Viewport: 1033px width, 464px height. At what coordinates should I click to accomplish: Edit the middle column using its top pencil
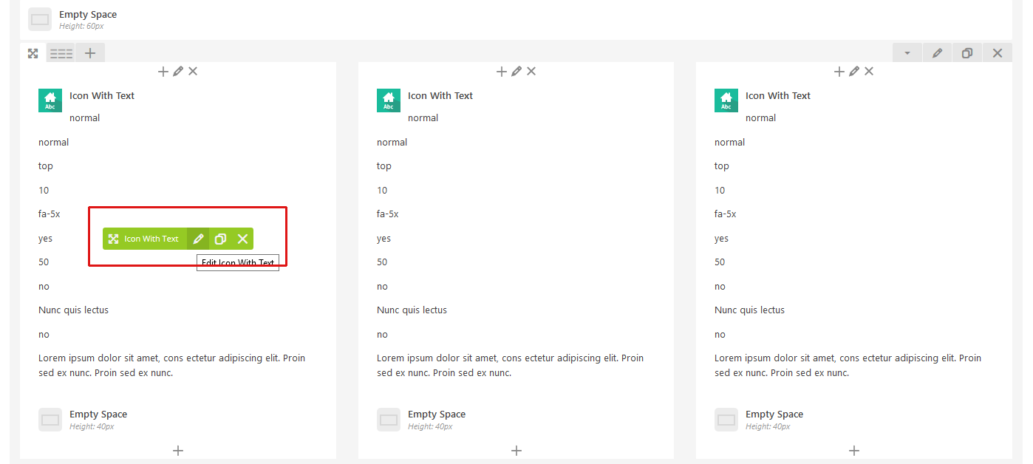516,72
